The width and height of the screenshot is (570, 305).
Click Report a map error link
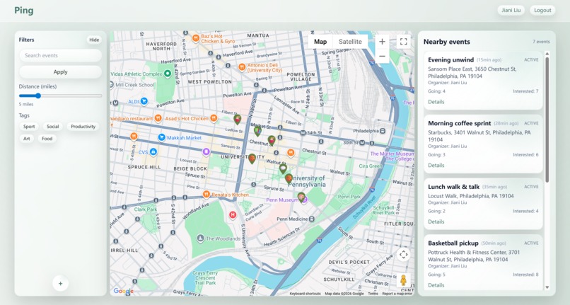coord(397,294)
